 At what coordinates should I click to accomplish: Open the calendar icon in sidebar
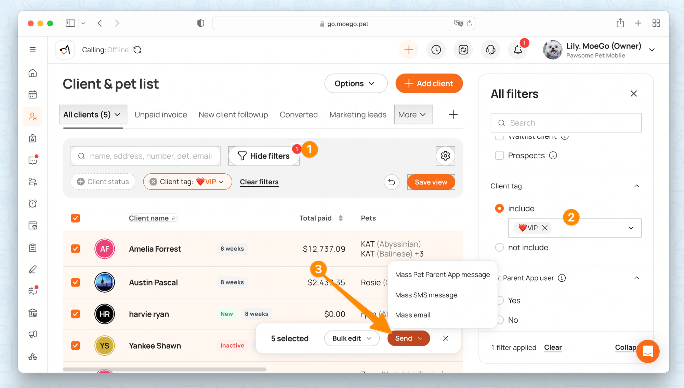tap(32, 94)
